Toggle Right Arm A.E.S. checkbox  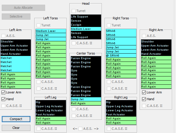pyautogui.click(x=144, y=36)
